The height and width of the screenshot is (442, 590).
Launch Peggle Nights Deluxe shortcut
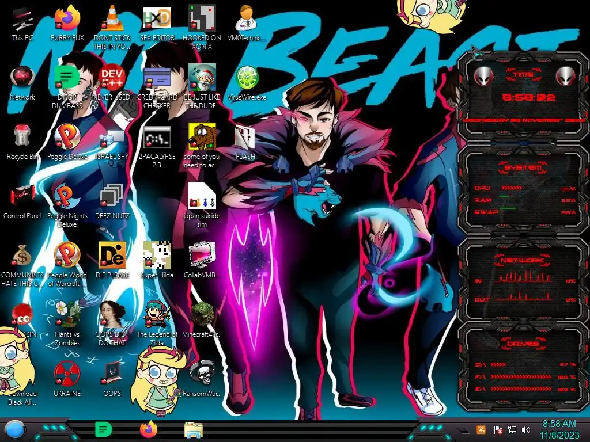[67, 205]
